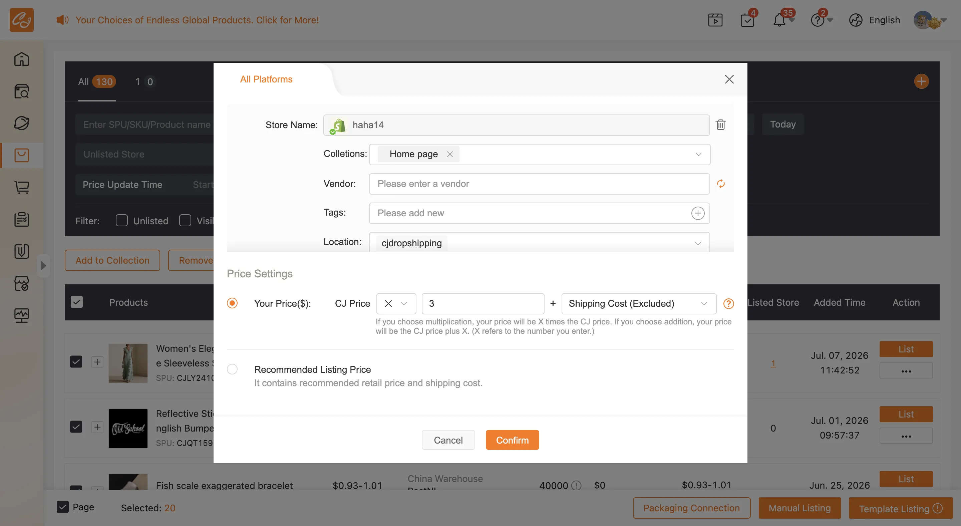This screenshot has width=961, height=526.
Task: Expand the sidebar with the arrow handle
Action: [43, 266]
